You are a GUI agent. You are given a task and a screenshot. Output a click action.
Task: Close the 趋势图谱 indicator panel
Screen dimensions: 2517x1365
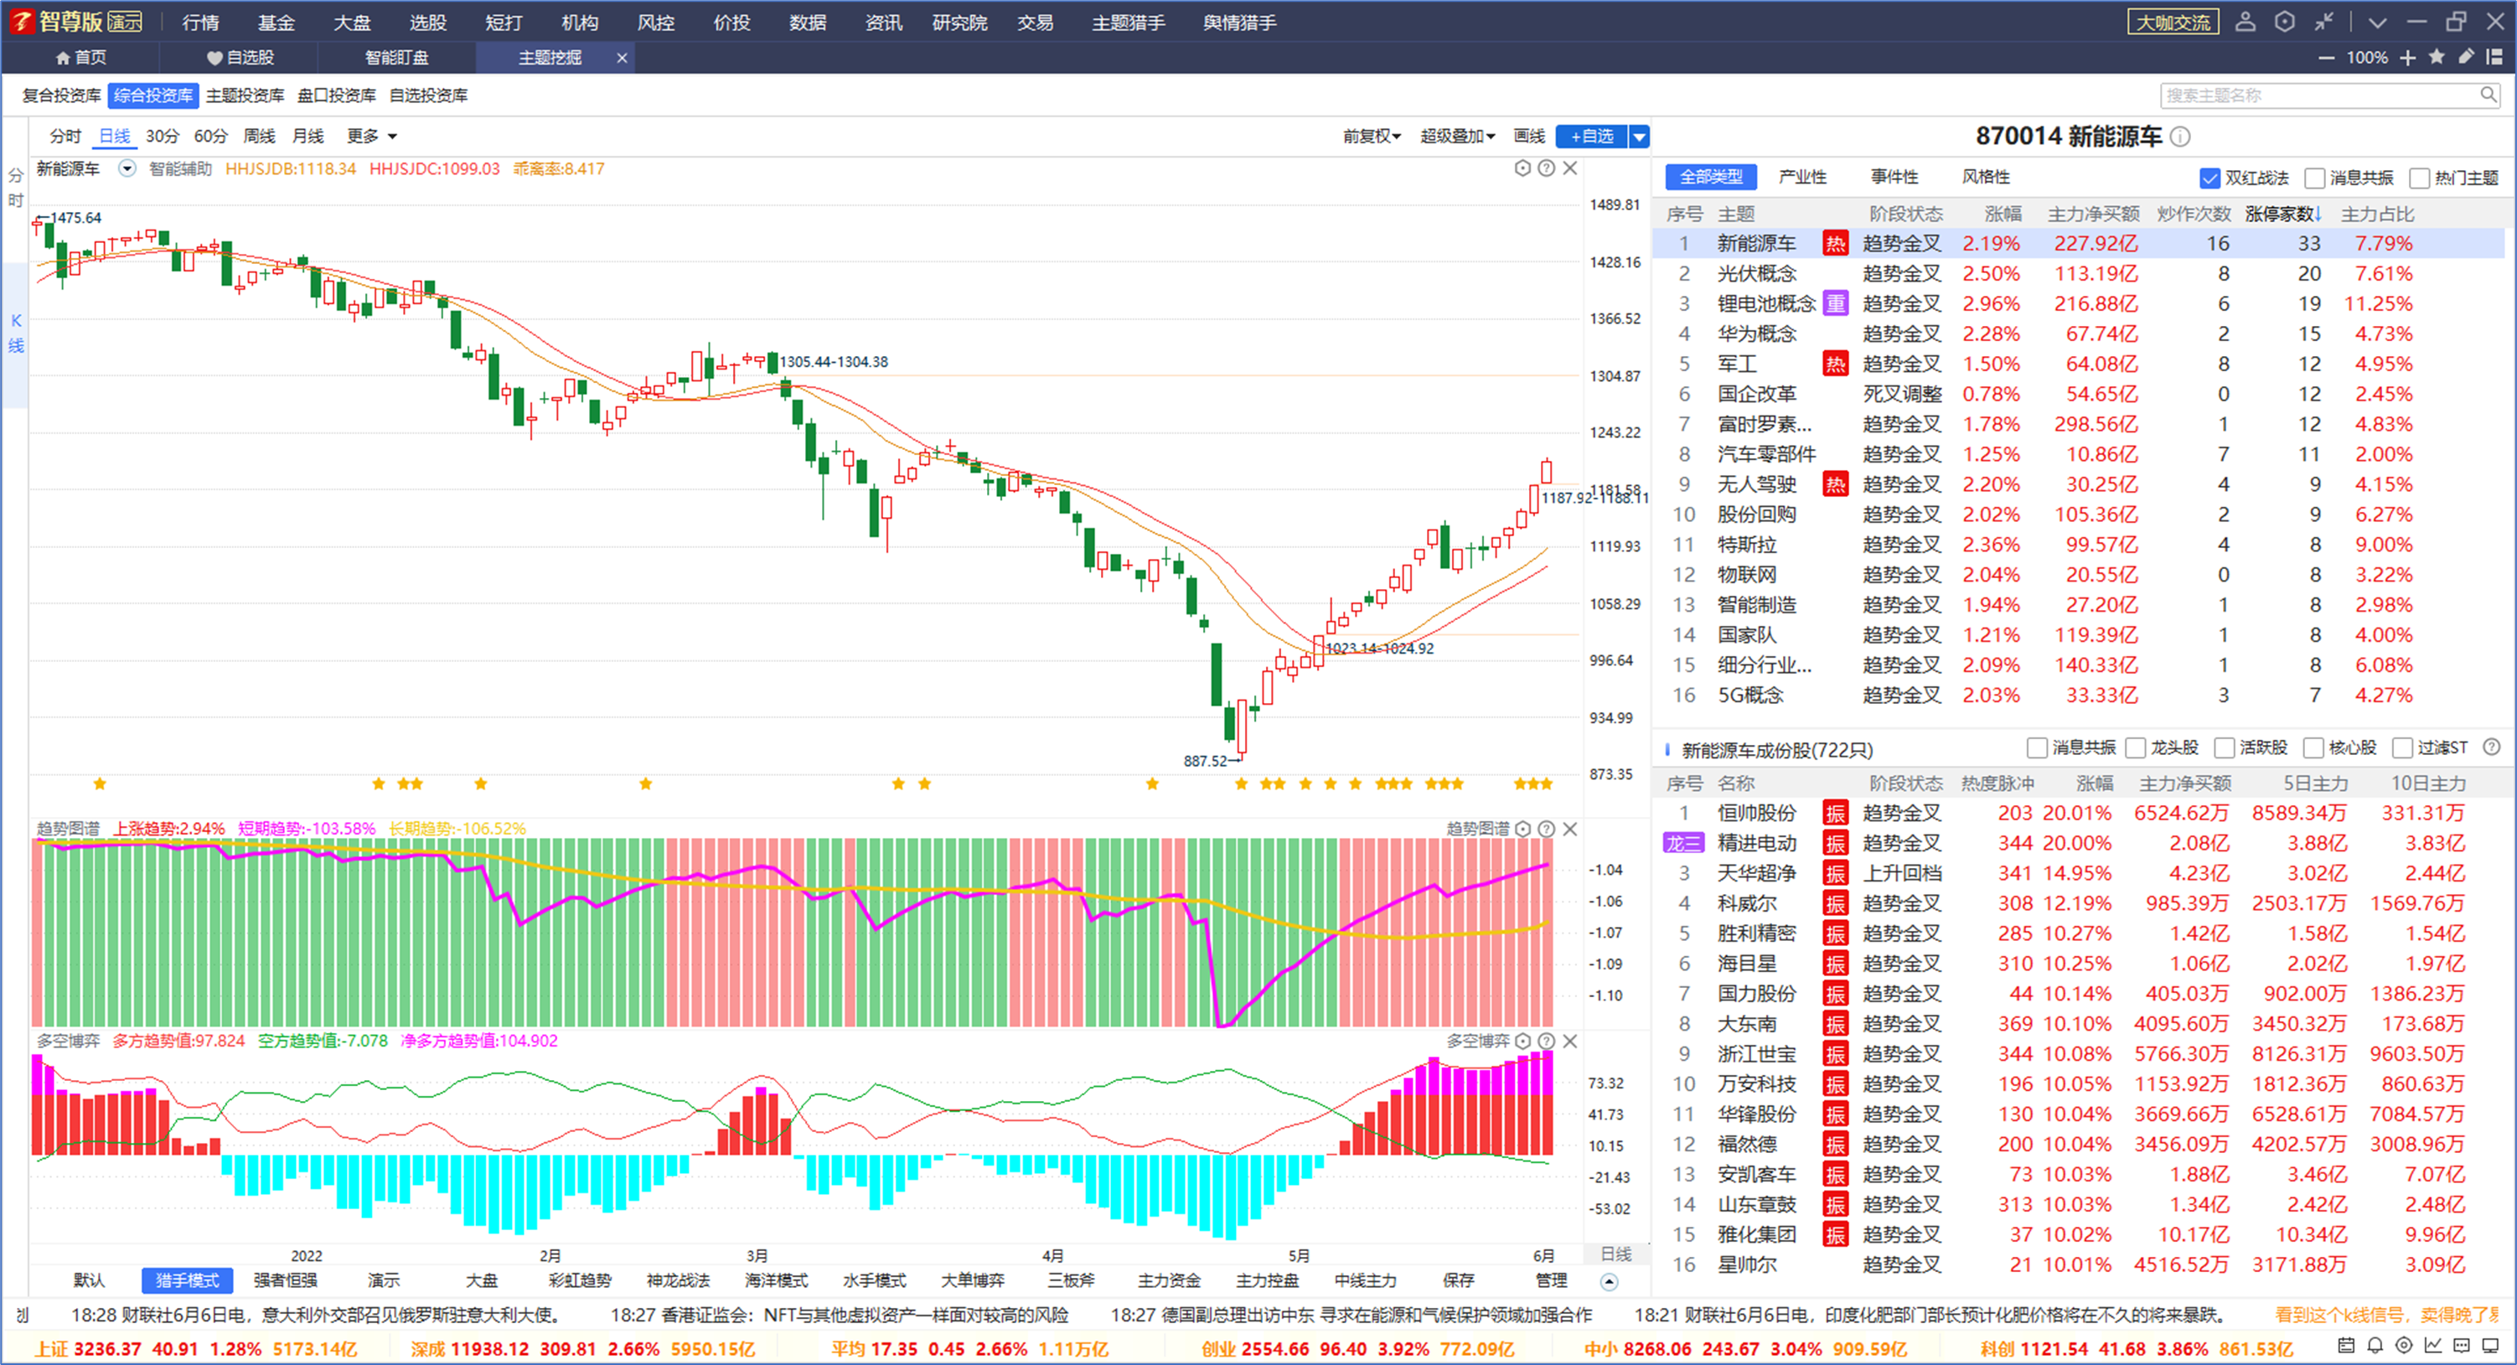(x=1570, y=829)
